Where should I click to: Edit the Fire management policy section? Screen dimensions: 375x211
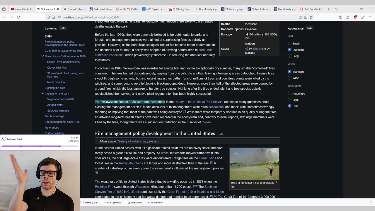coord(221,134)
